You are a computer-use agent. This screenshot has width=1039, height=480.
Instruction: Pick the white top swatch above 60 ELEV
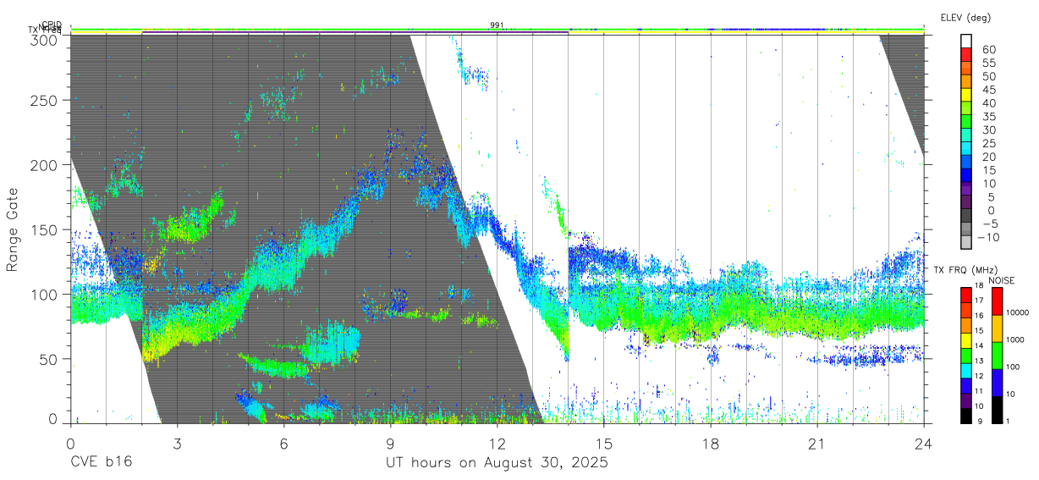(x=966, y=41)
